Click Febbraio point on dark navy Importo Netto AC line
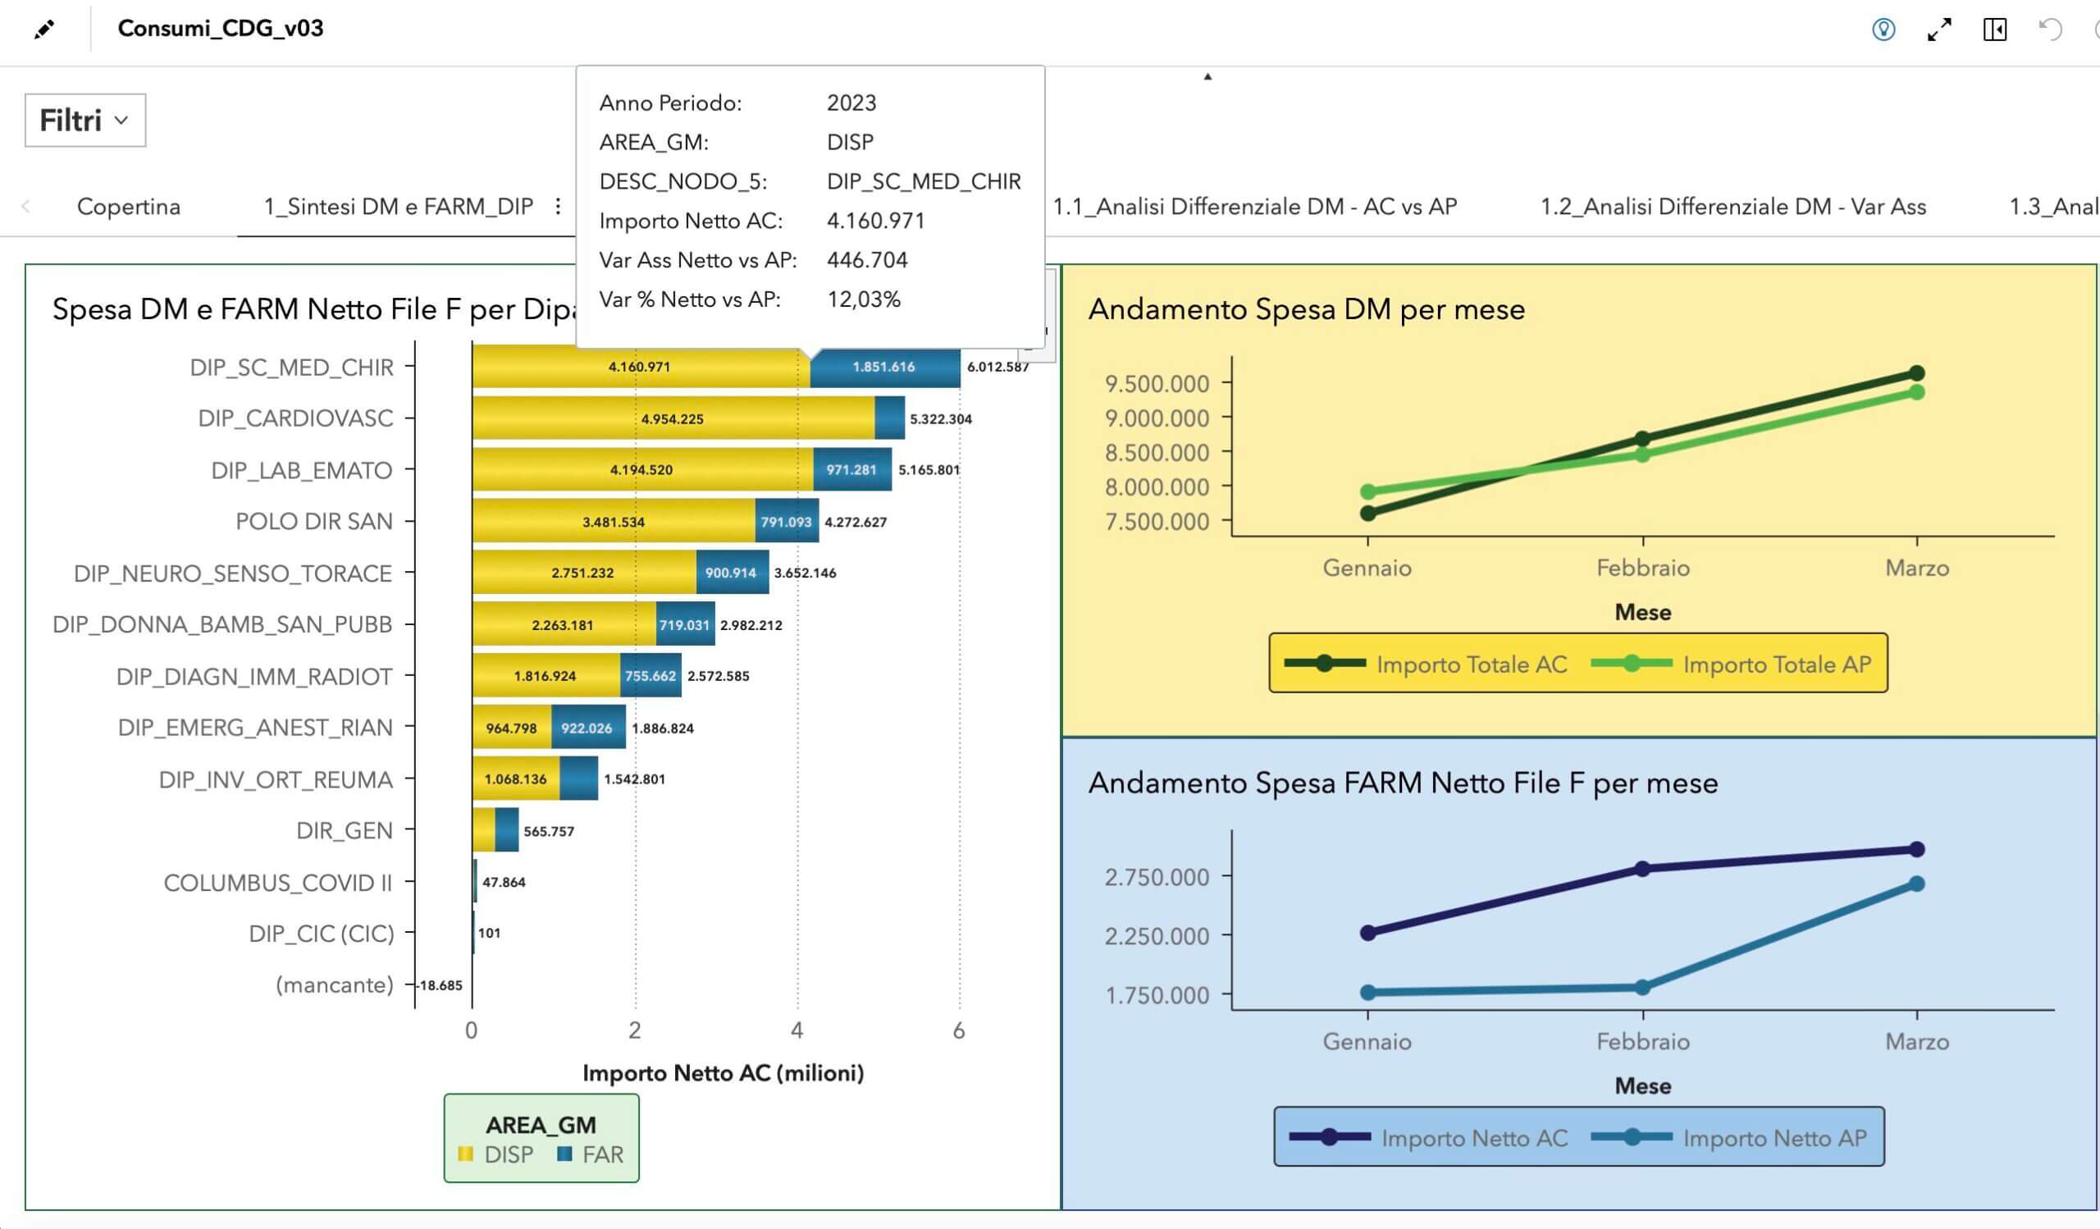The width and height of the screenshot is (2100, 1229). 1642,869
